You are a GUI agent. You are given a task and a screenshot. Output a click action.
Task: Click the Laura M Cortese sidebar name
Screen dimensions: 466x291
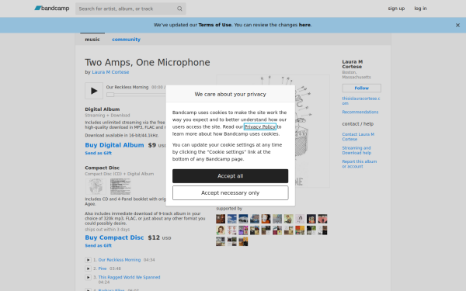[x=352, y=64]
